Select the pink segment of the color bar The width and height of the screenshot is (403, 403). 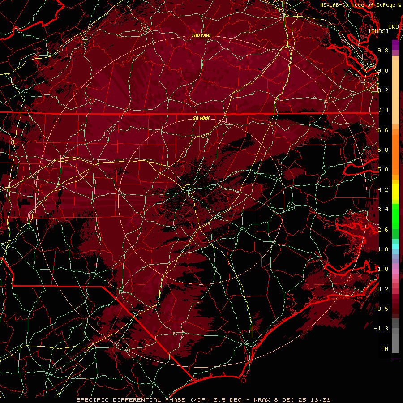[395, 271]
